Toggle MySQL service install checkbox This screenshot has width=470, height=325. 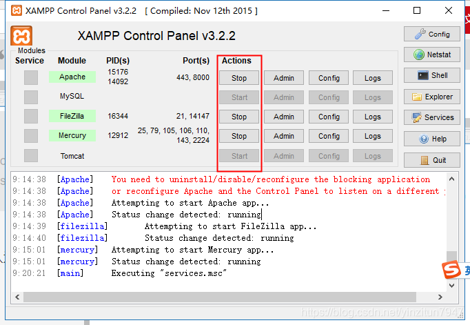point(31,97)
